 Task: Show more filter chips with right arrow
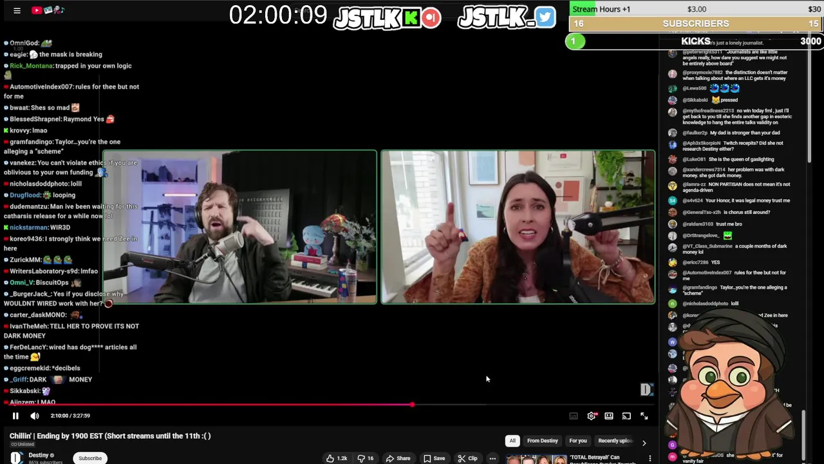(644, 443)
